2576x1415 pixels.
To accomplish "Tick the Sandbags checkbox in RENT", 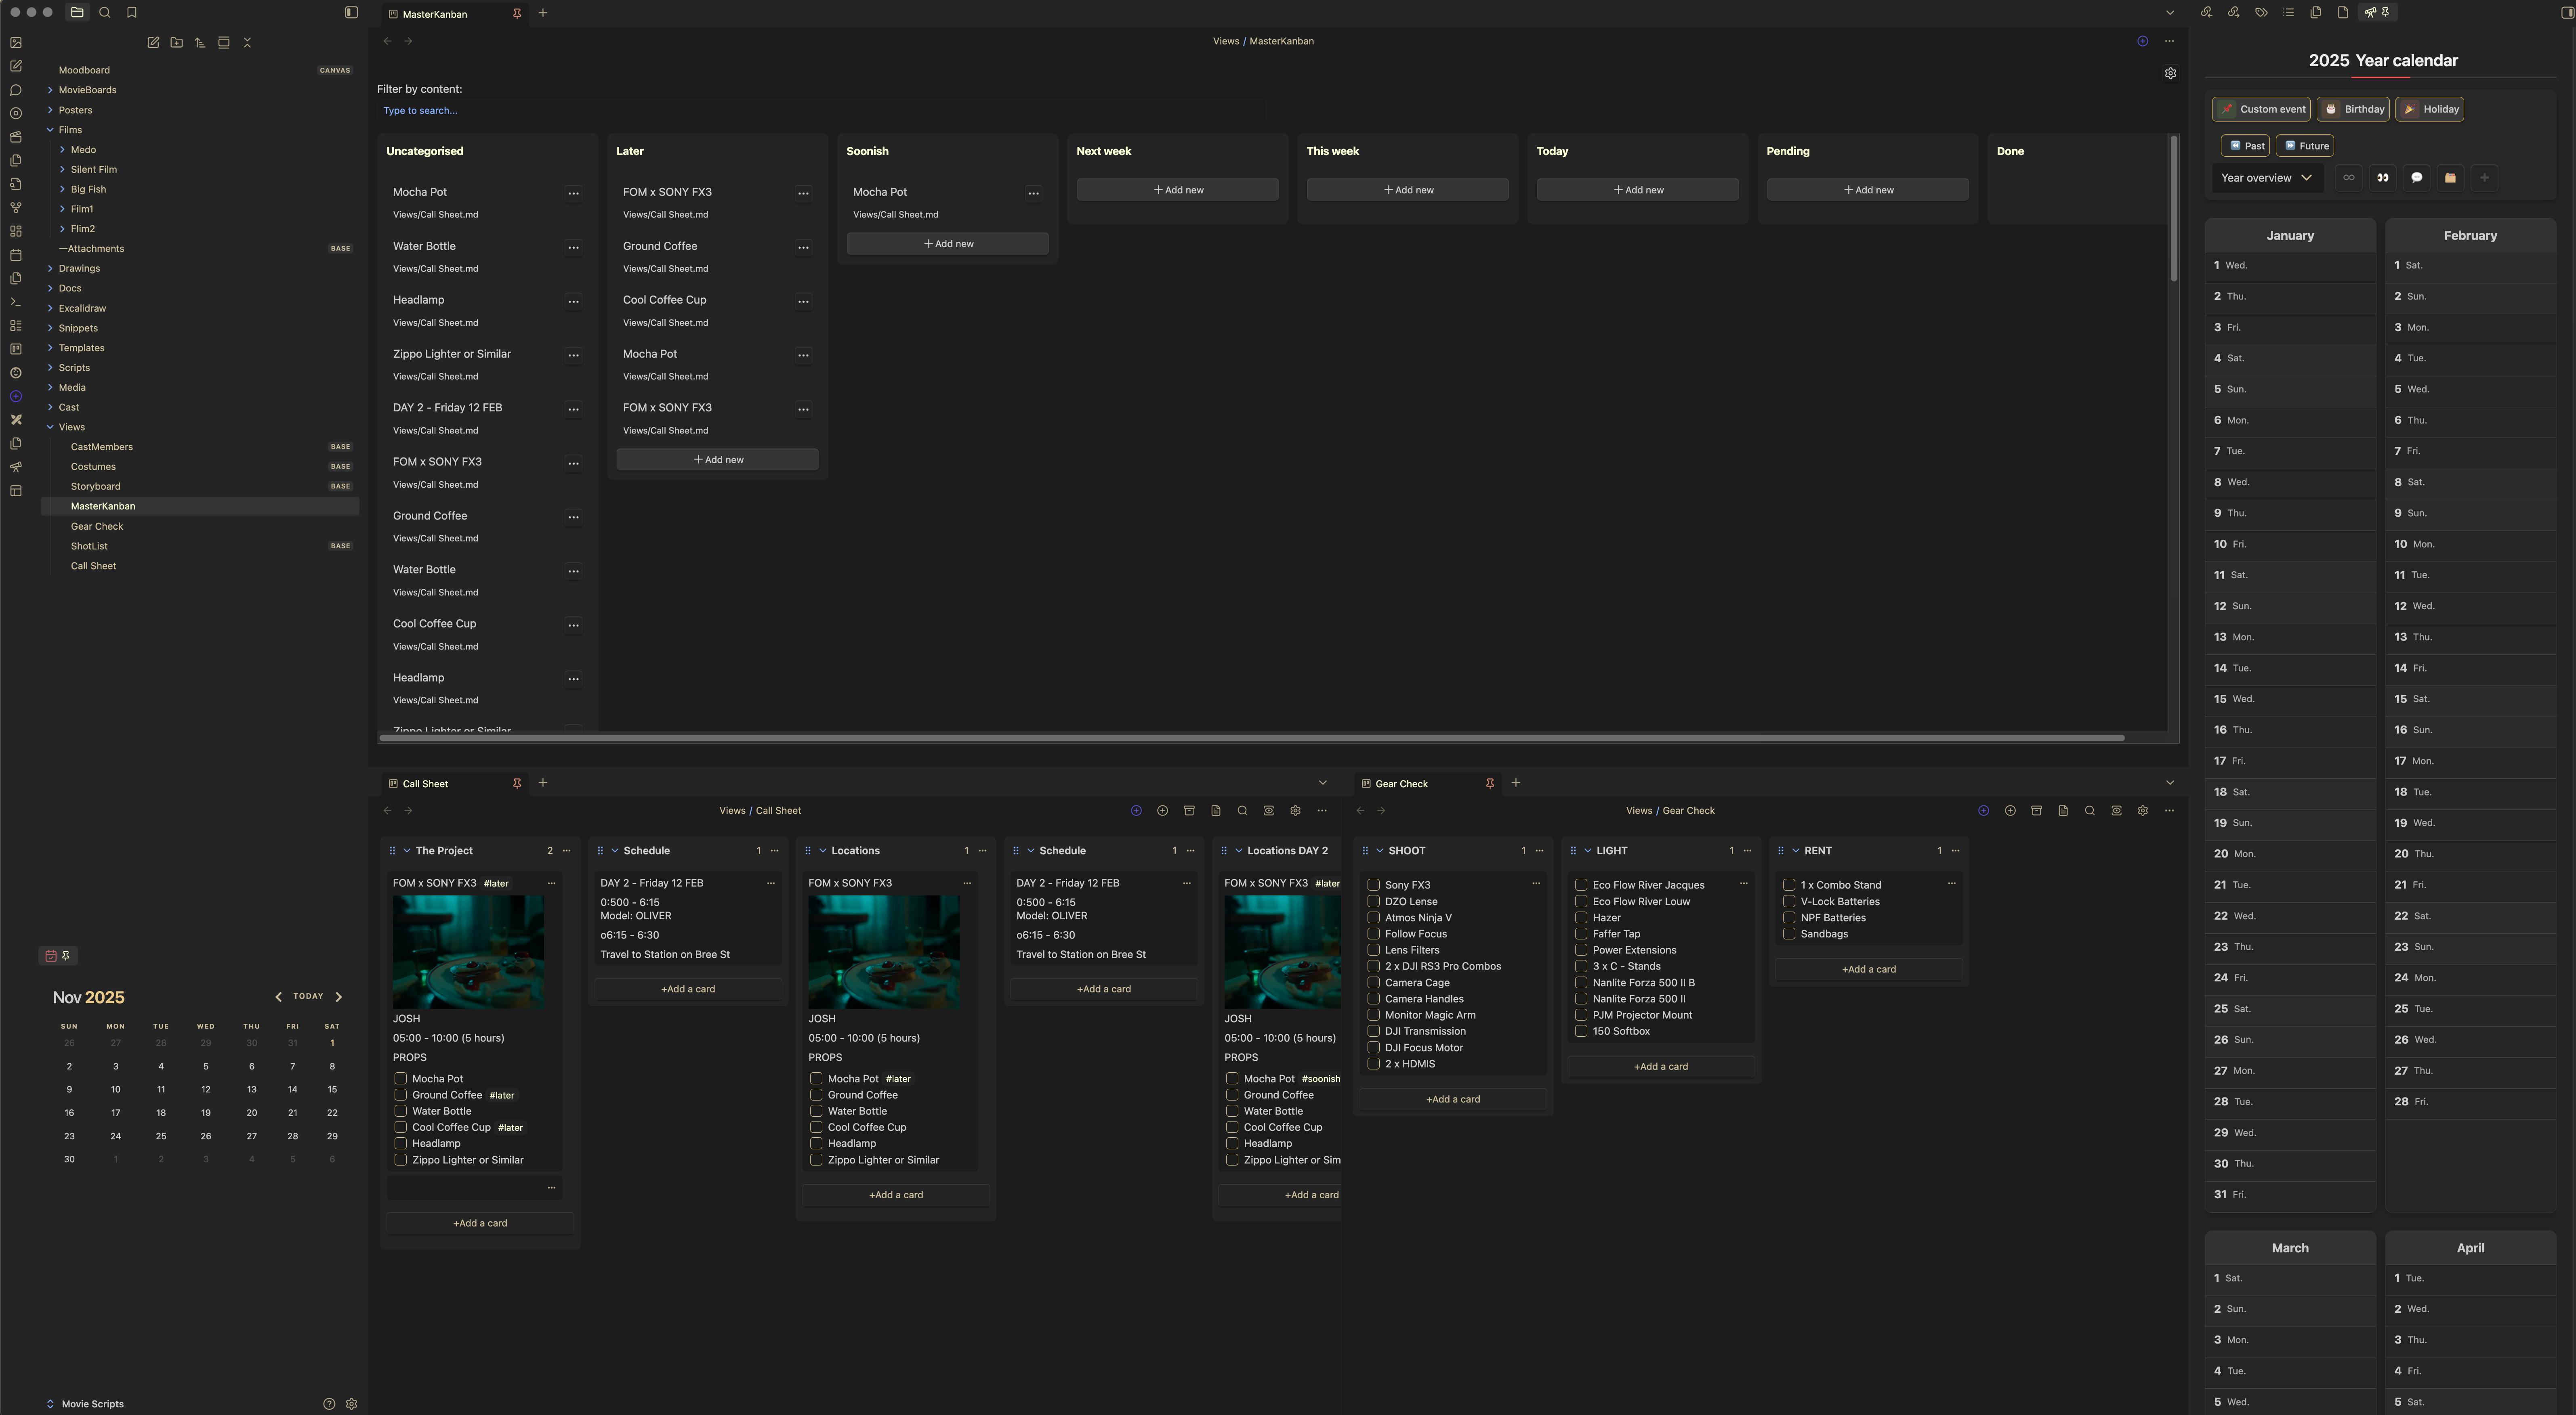I will click(x=1789, y=934).
